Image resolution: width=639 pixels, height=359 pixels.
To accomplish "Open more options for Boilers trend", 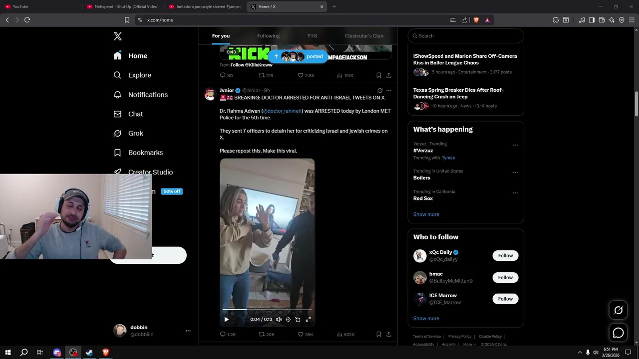I will (x=515, y=173).
